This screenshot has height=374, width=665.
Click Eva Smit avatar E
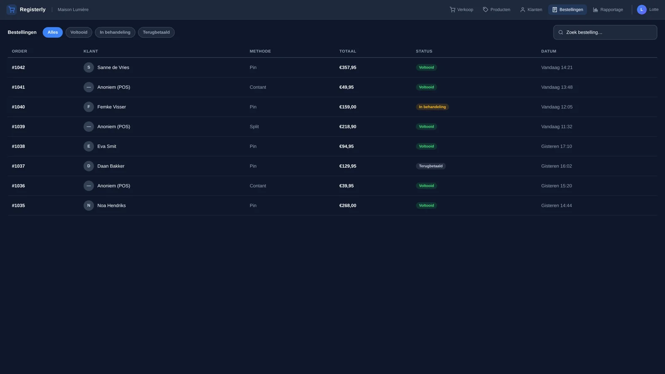89,146
